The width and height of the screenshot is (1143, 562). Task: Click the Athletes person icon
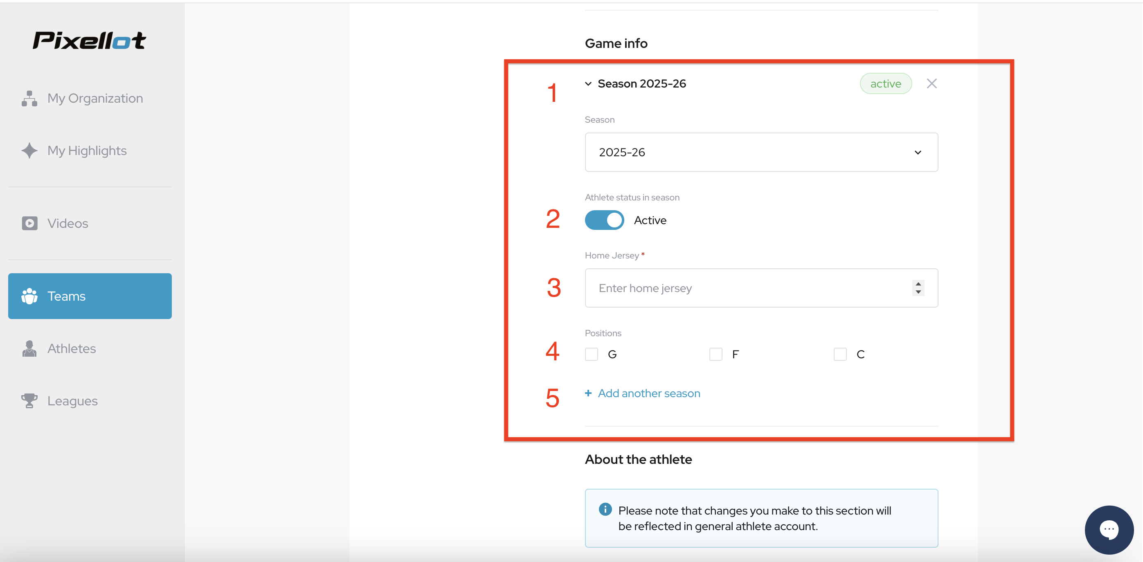[x=29, y=348]
